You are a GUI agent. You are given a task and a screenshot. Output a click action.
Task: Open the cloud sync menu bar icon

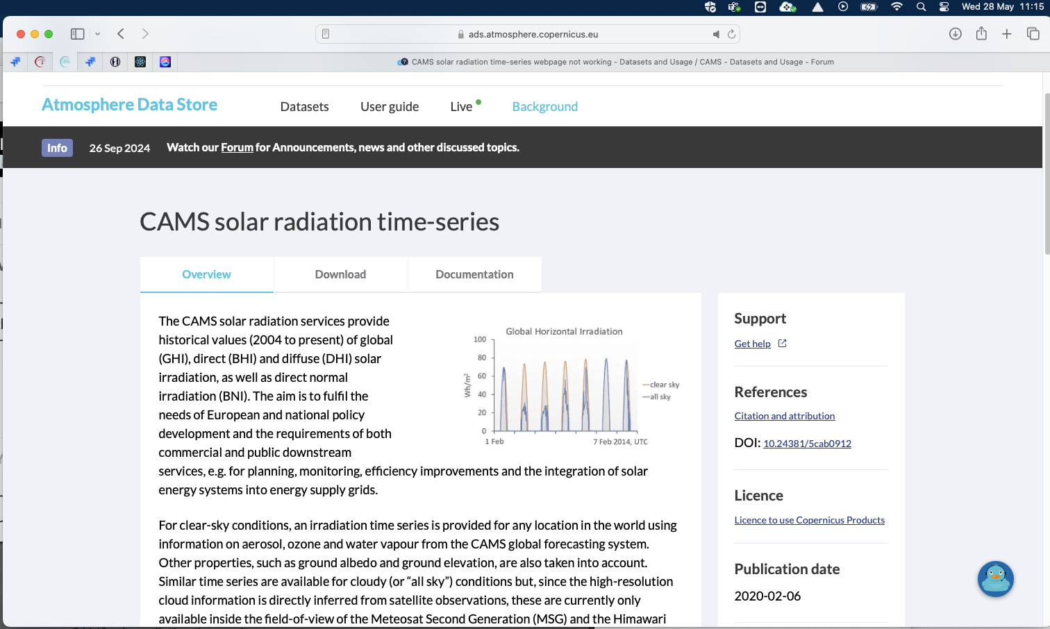pos(787,7)
